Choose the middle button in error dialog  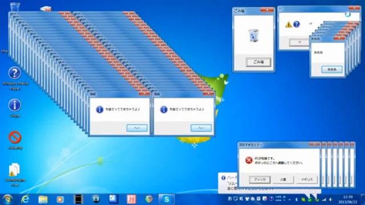pos(283,179)
